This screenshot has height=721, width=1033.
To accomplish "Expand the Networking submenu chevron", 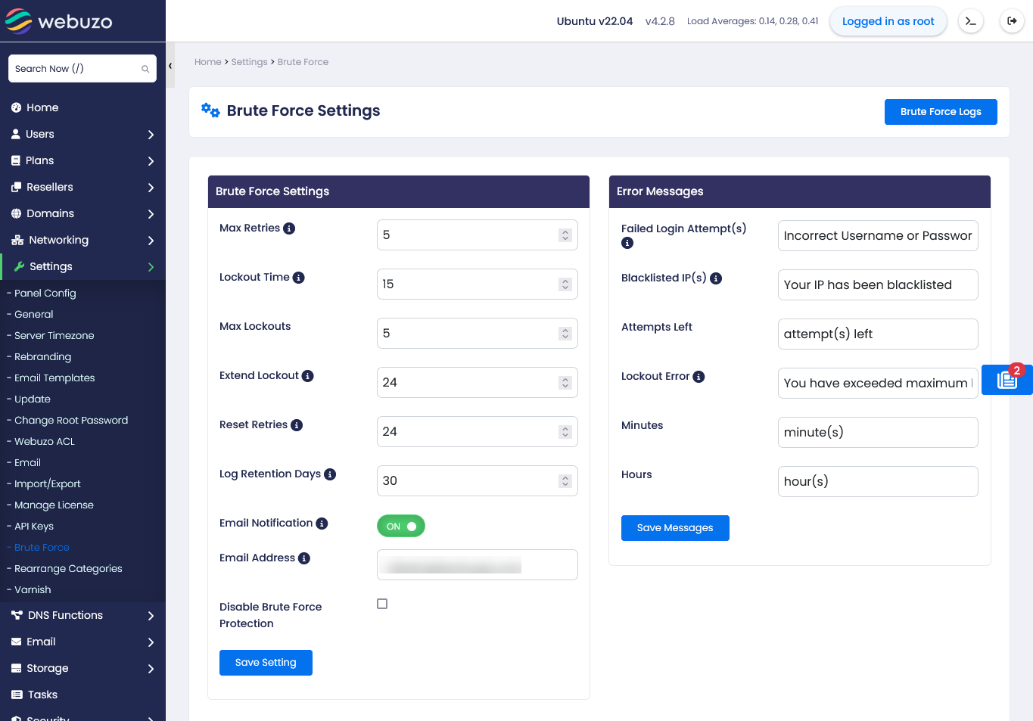I will point(151,241).
